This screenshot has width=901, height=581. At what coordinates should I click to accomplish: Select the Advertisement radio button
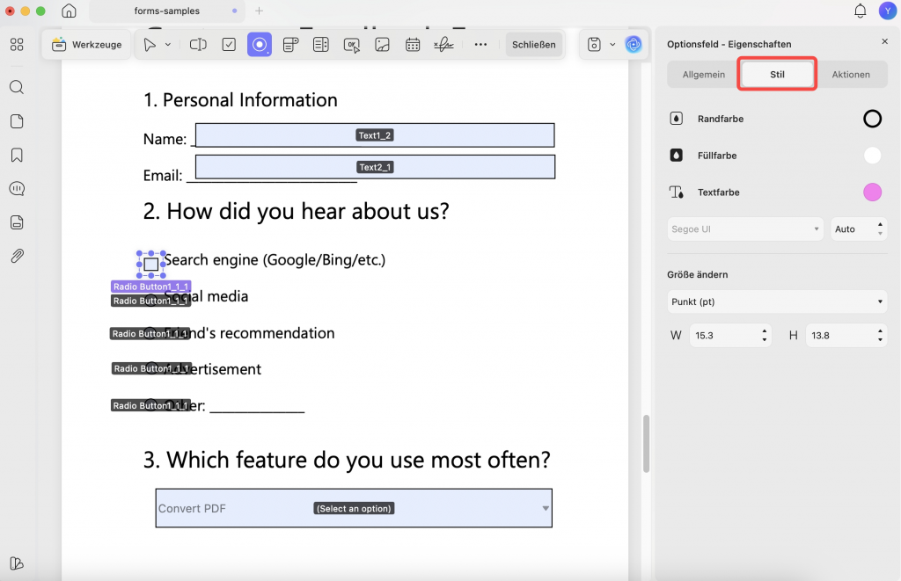tap(151, 368)
